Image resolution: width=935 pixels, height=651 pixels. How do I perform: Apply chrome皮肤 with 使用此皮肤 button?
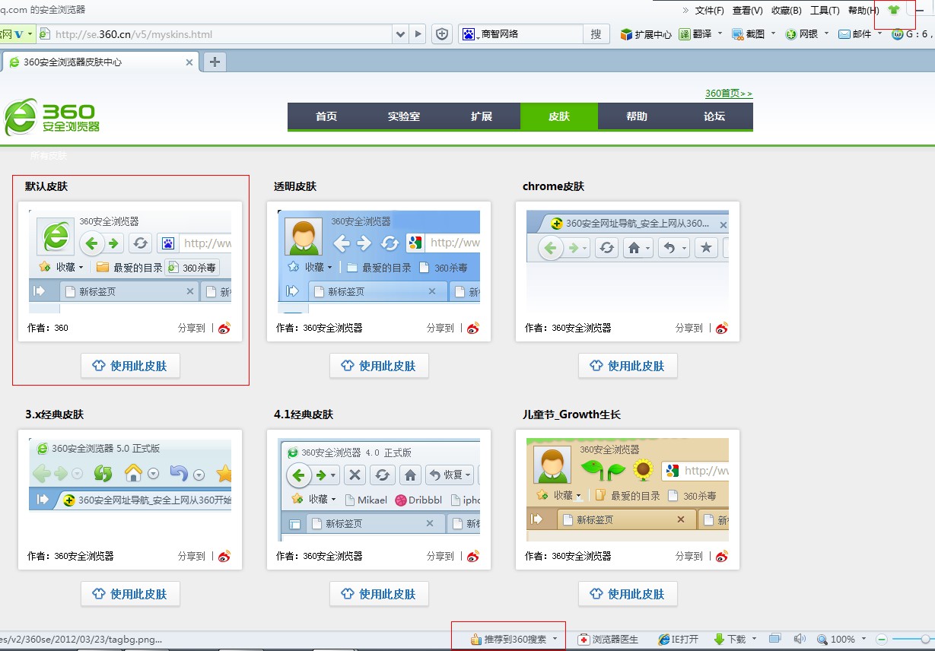click(628, 366)
